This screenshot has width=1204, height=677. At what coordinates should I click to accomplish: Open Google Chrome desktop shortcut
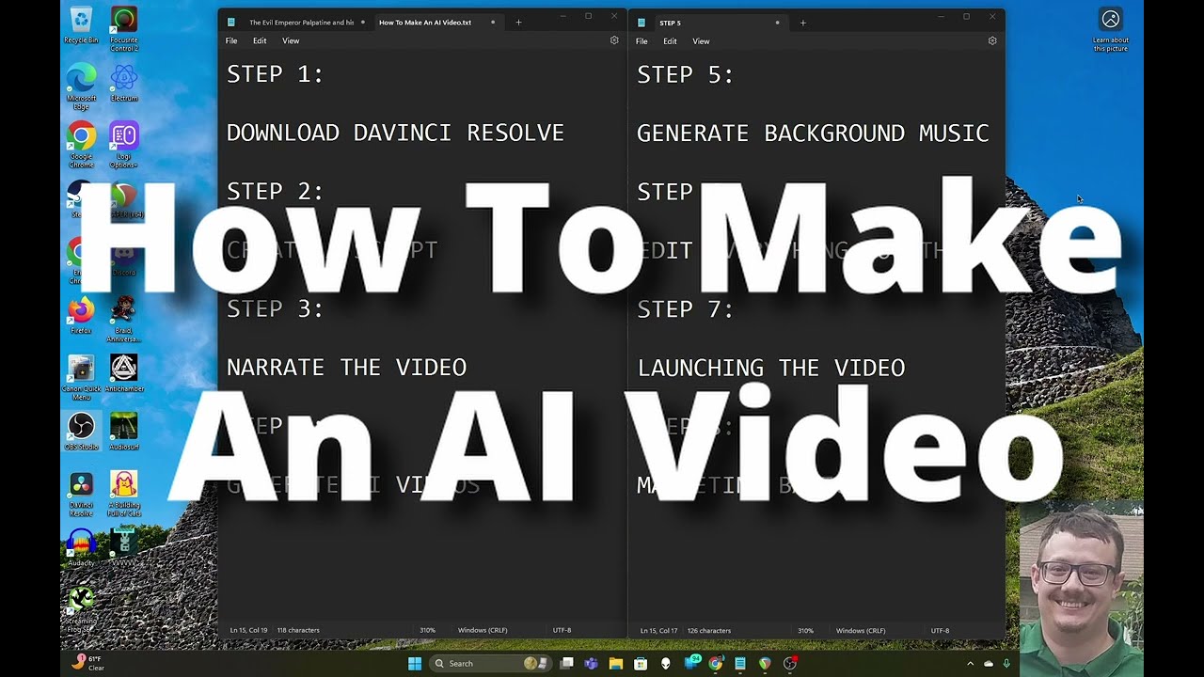click(x=81, y=145)
